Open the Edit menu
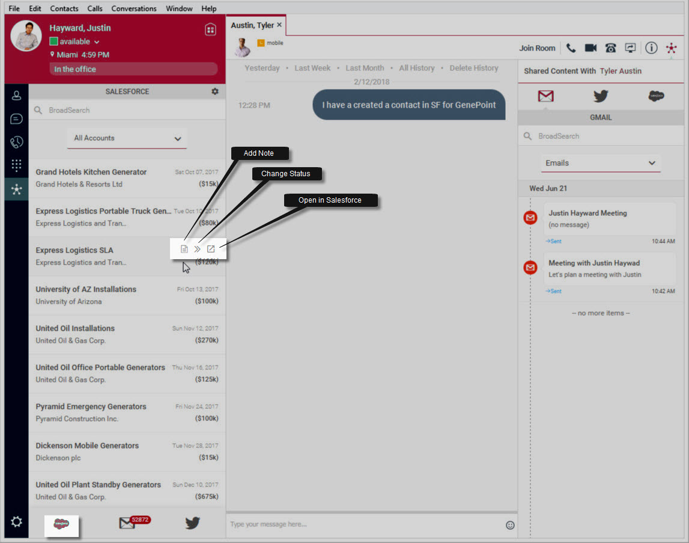This screenshot has width=689, height=543. coord(35,8)
